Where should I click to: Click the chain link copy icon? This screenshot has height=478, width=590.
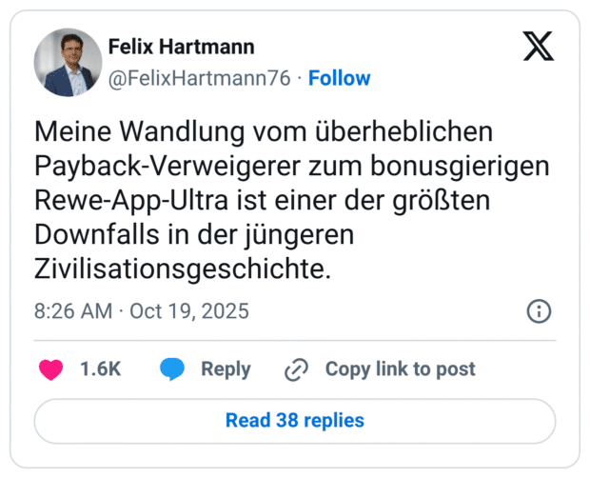pos(297,369)
